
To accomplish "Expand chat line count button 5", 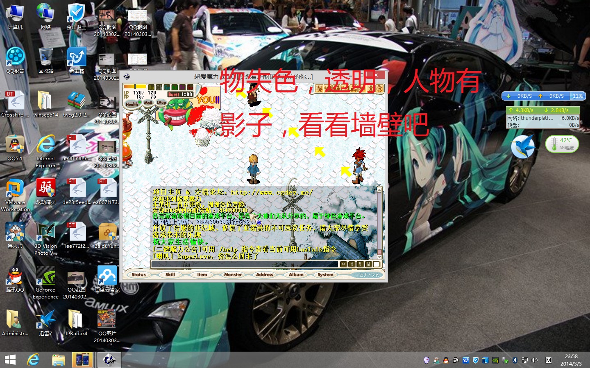I will pyautogui.click(x=360, y=264).
